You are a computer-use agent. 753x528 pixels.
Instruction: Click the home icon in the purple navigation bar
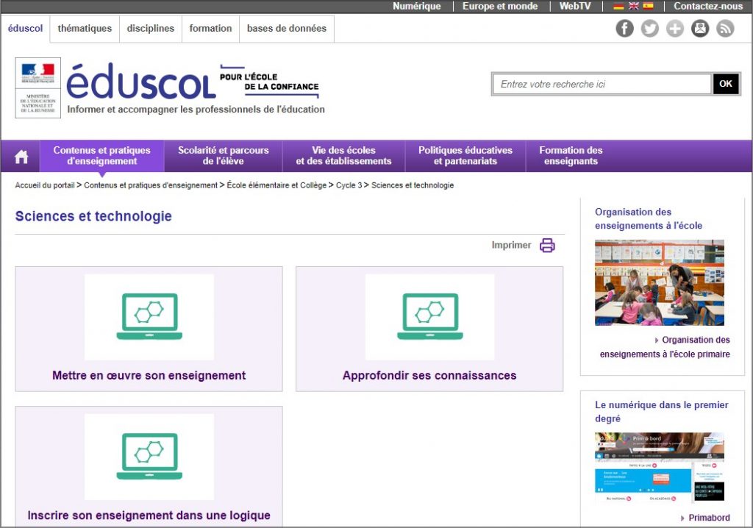click(20, 155)
